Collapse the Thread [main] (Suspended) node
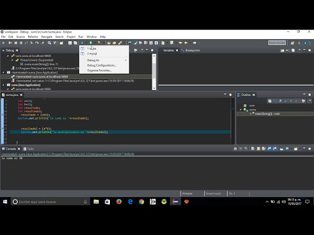This screenshot has width=314, height=235. (12, 60)
